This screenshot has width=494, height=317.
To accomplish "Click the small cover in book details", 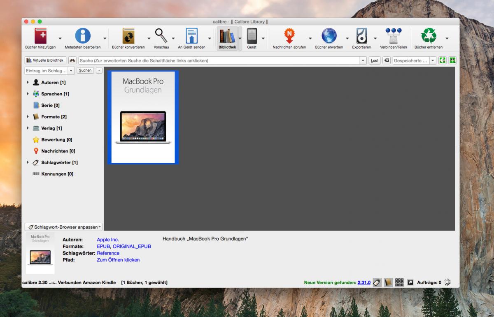I will [40, 254].
